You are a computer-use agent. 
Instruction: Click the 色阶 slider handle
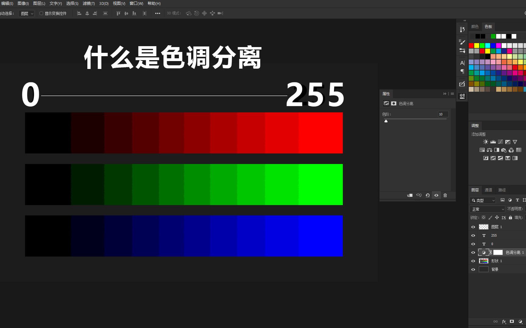click(x=386, y=121)
